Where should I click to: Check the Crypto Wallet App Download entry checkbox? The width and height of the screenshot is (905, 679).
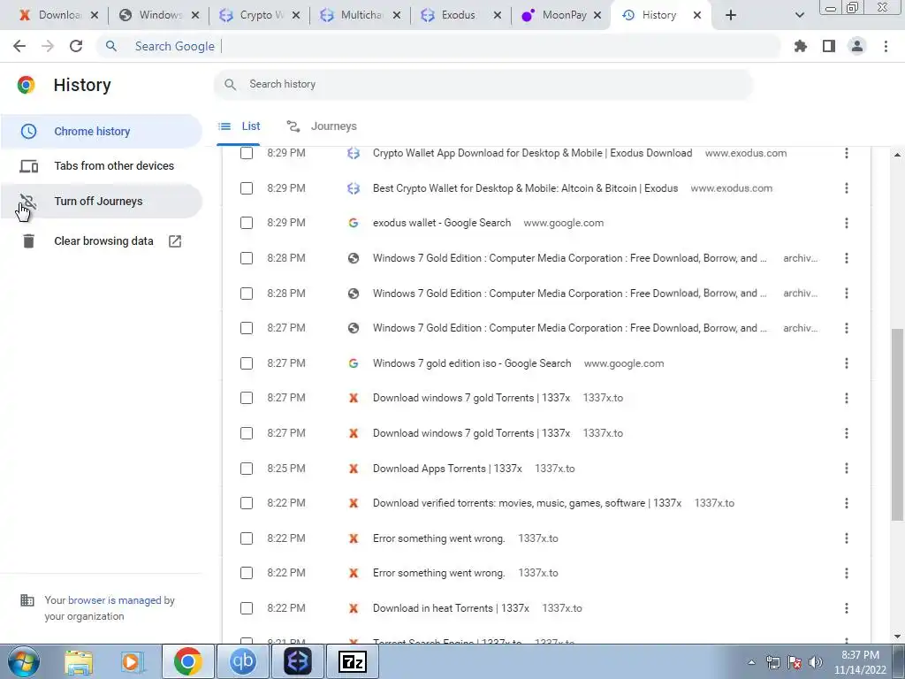(x=247, y=153)
